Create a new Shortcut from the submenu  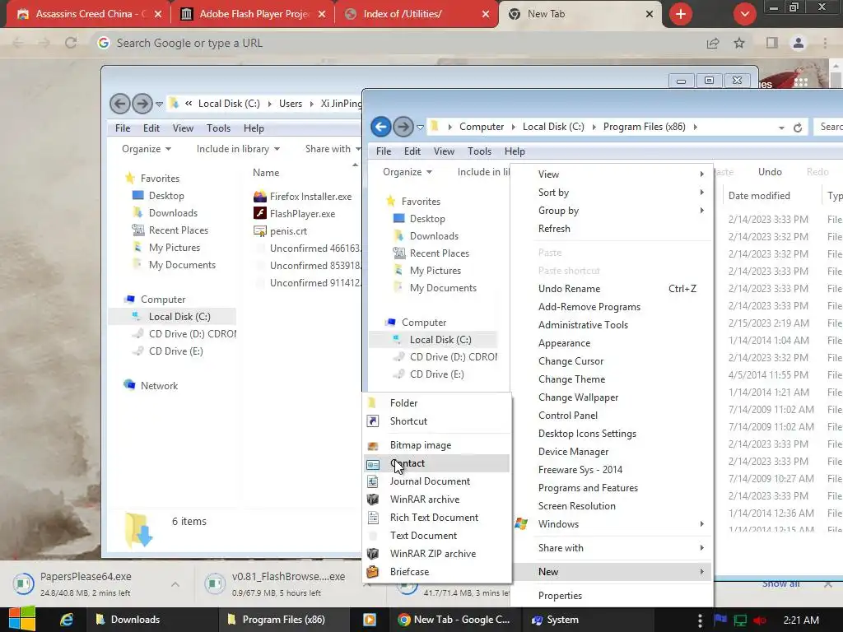point(436,421)
